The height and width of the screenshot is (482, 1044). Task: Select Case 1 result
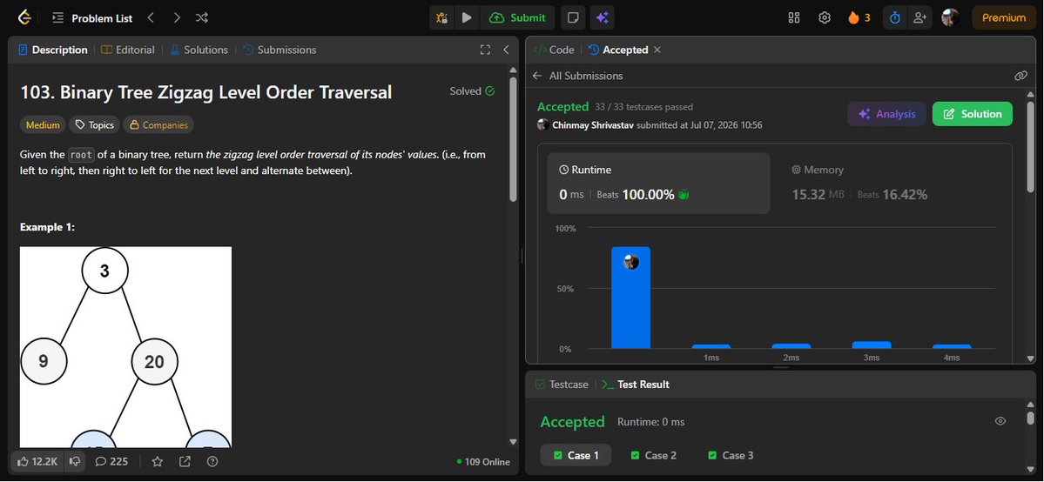click(576, 455)
